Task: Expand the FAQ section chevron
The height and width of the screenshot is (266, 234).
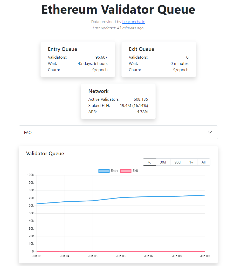Action: pos(210,132)
